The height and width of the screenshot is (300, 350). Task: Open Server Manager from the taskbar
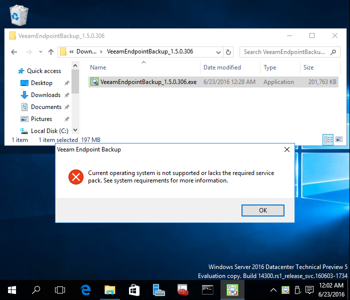point(158,290)
